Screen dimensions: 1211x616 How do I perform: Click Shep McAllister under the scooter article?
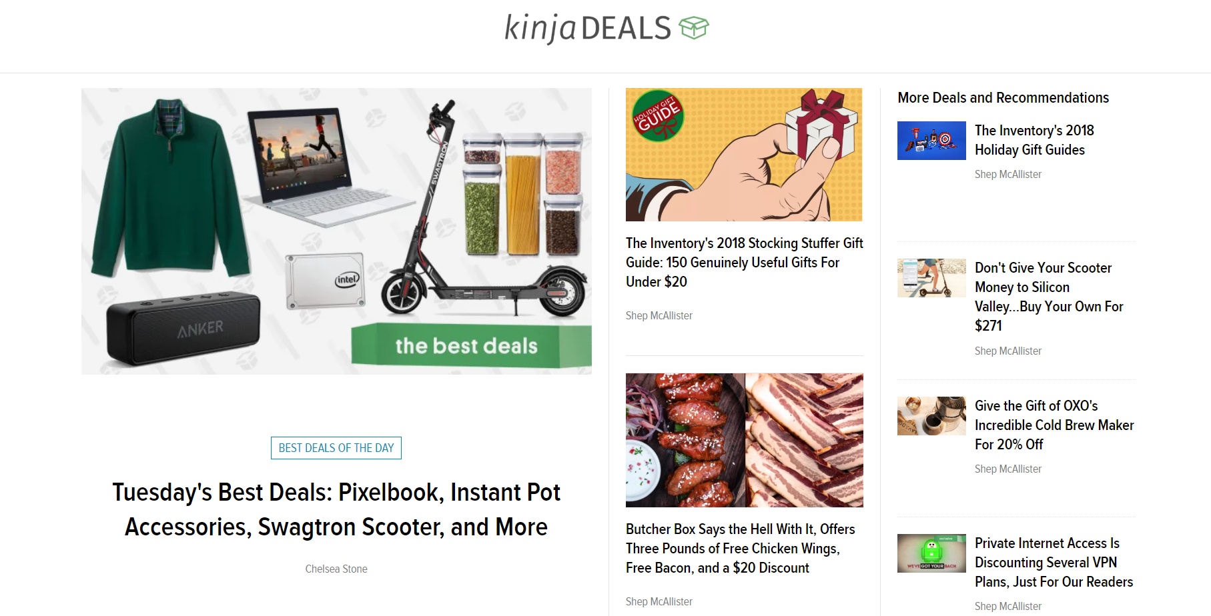[x=1008, y=351]
